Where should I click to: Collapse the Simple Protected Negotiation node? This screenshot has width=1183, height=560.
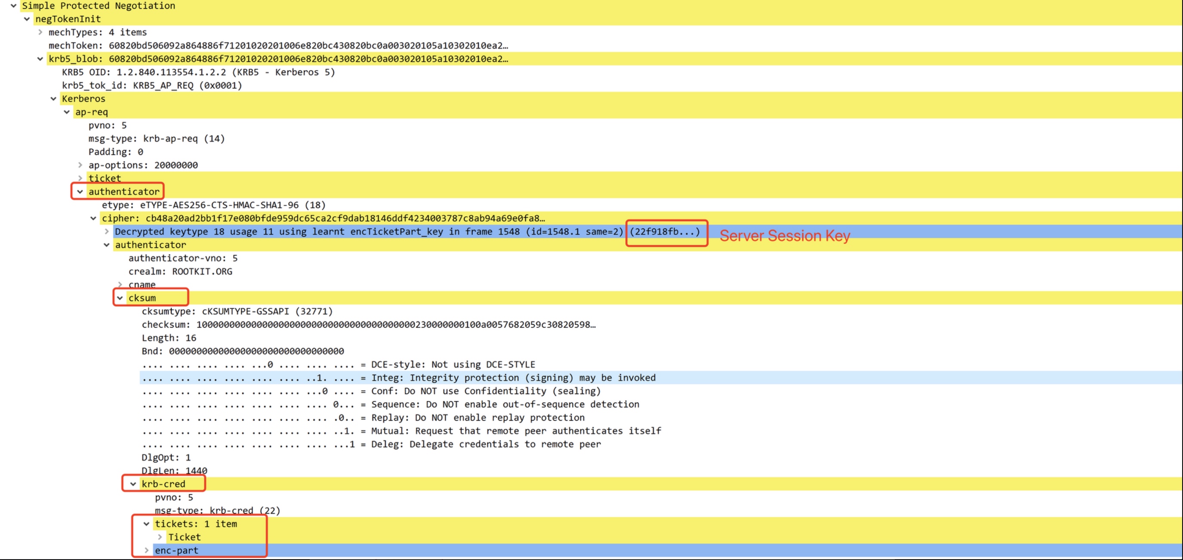point(14,6)
